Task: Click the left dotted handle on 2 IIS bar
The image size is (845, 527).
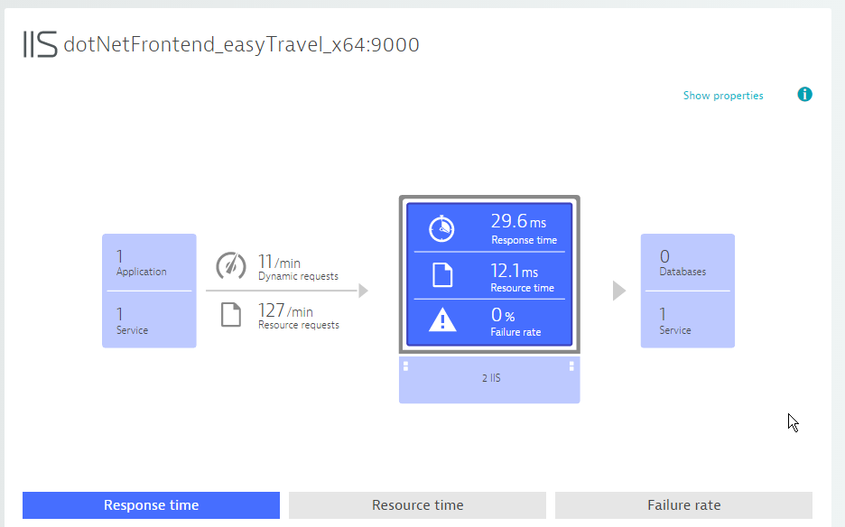Action: pos(405,366)
